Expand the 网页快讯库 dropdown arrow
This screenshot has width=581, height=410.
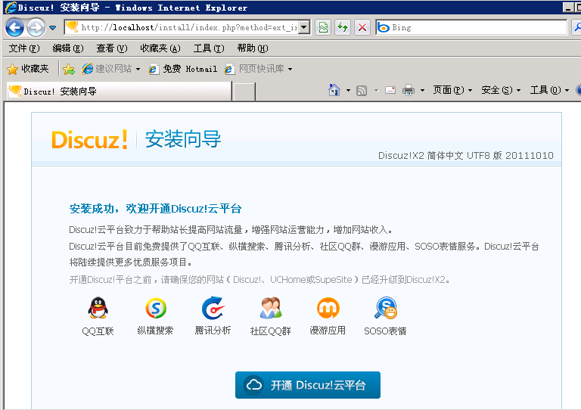[290, 69]
